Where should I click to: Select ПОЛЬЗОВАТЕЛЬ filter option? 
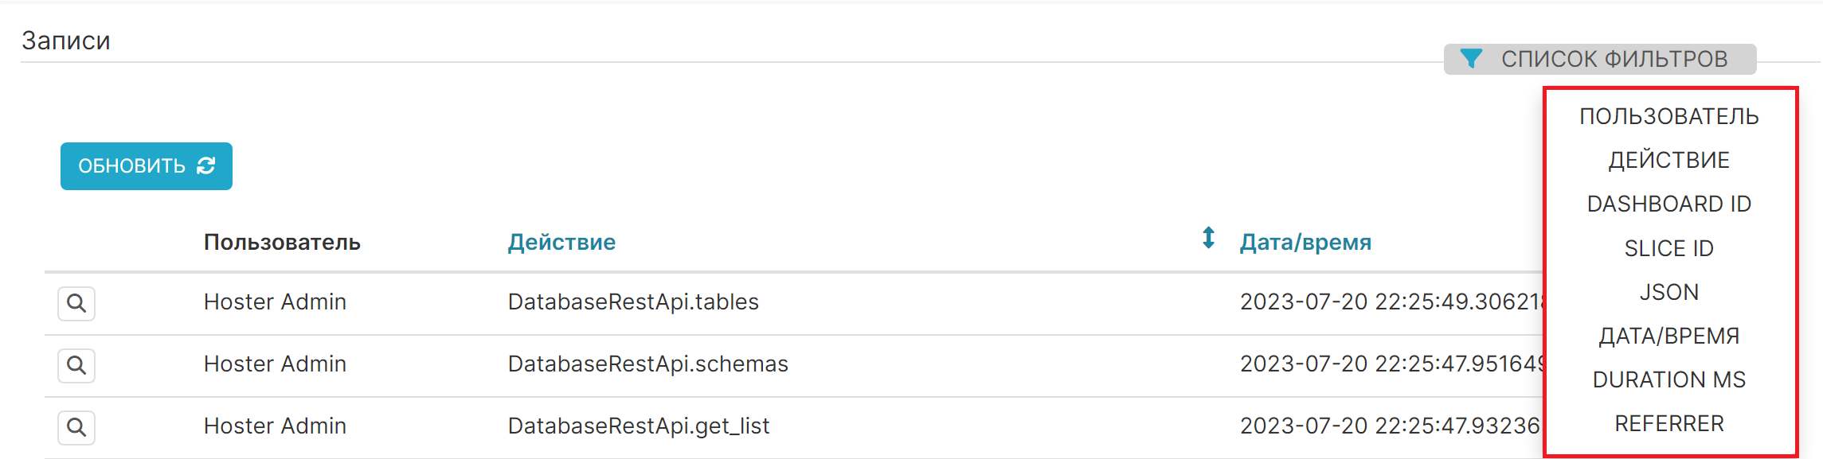click(1669, 116)
